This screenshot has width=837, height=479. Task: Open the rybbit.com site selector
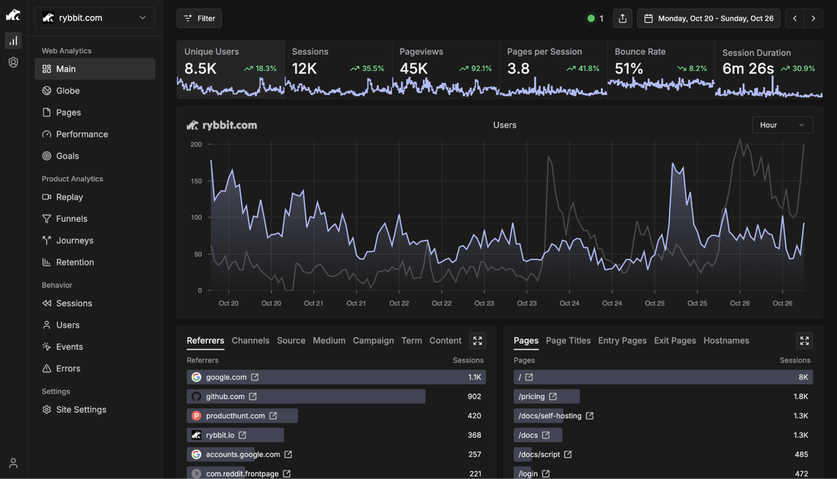coord(94,18)
